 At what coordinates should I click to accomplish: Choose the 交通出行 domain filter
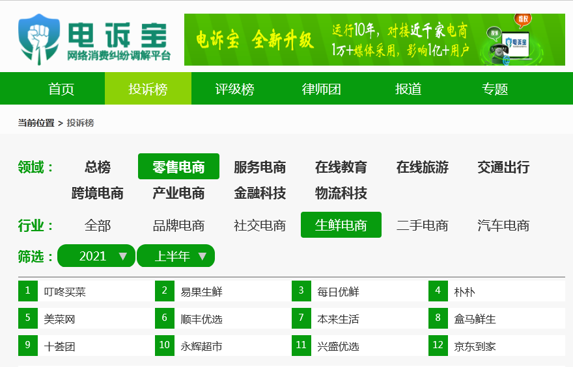(503, 167)
